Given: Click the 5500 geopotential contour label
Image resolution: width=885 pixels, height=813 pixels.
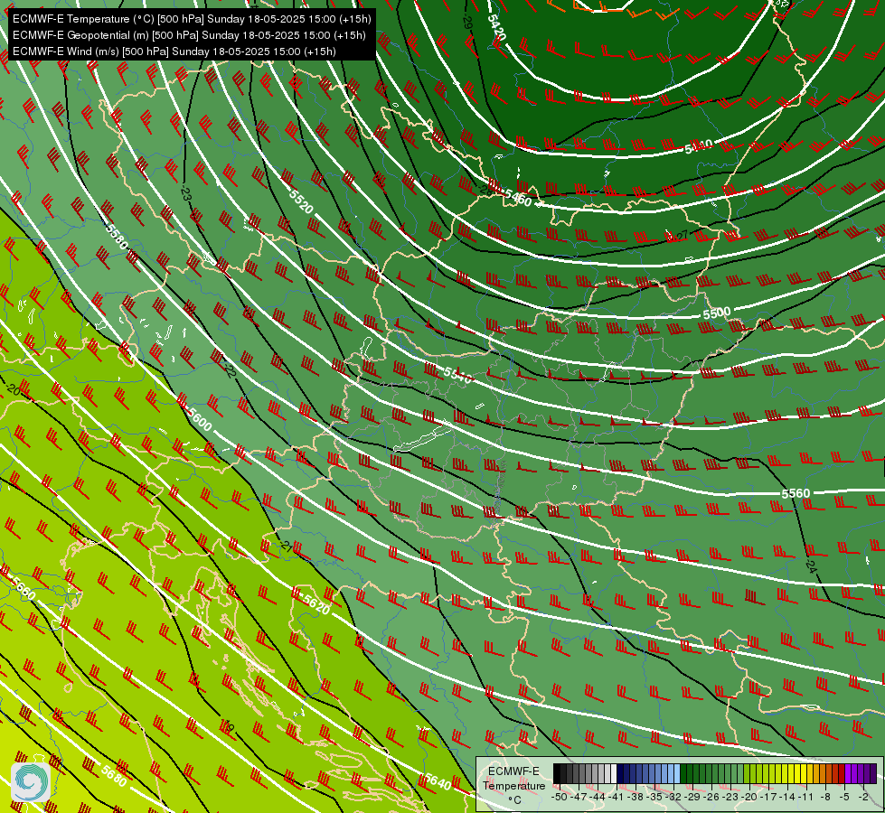Looking at the screenshot, I should [x=717, y=313].
